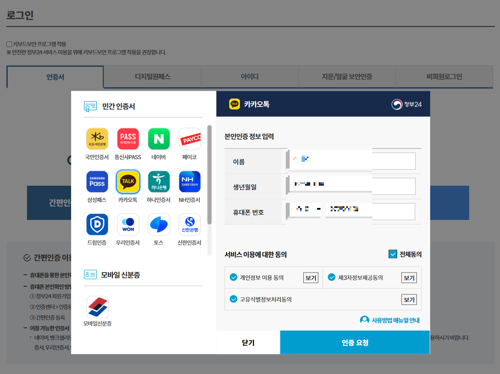Screen dimensions: 500x374
Task: Pick the NH인증서 icon
Action: pos(190,181)
